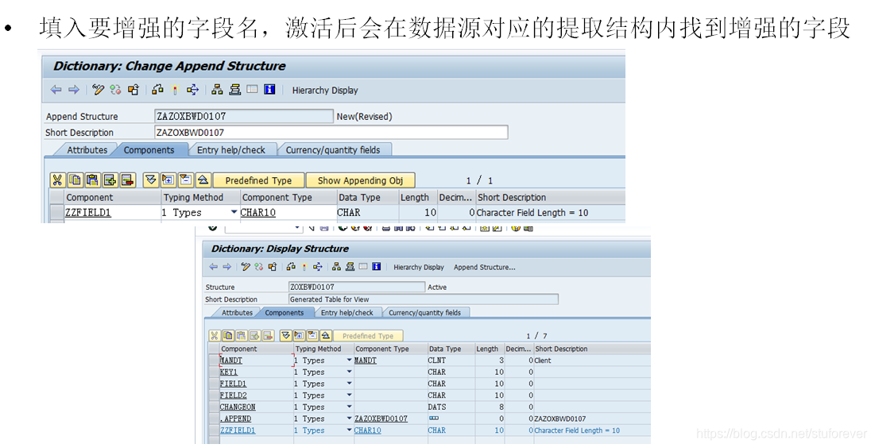Open Typing Method dropdown for FIELD2 row
The image size is (875, 448).
(x=350, y=395)
